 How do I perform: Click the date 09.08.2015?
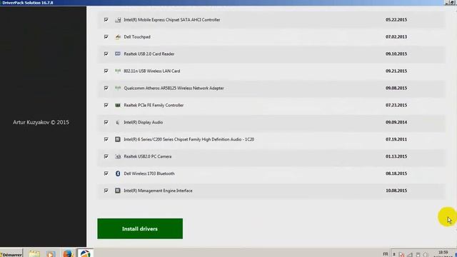pos(396,88)
